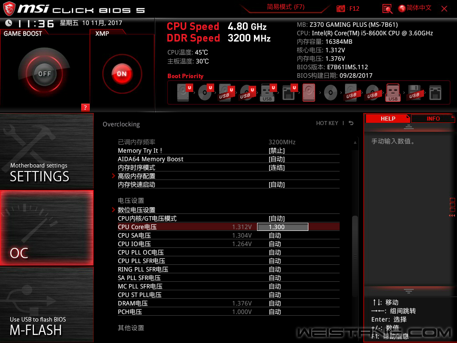Viewport: 457px width, 343px height.
Task: Select the optical disc boot icon without badge
Action: [331, 93]
